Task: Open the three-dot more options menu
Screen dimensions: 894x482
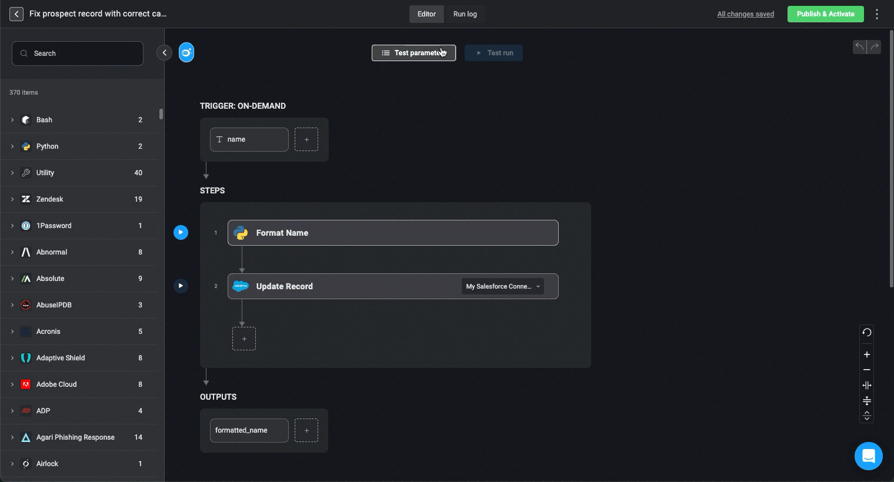Action: (x=877, y=14)
